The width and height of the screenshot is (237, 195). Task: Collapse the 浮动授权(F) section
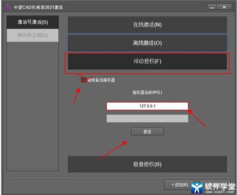[x=147, y=62]
